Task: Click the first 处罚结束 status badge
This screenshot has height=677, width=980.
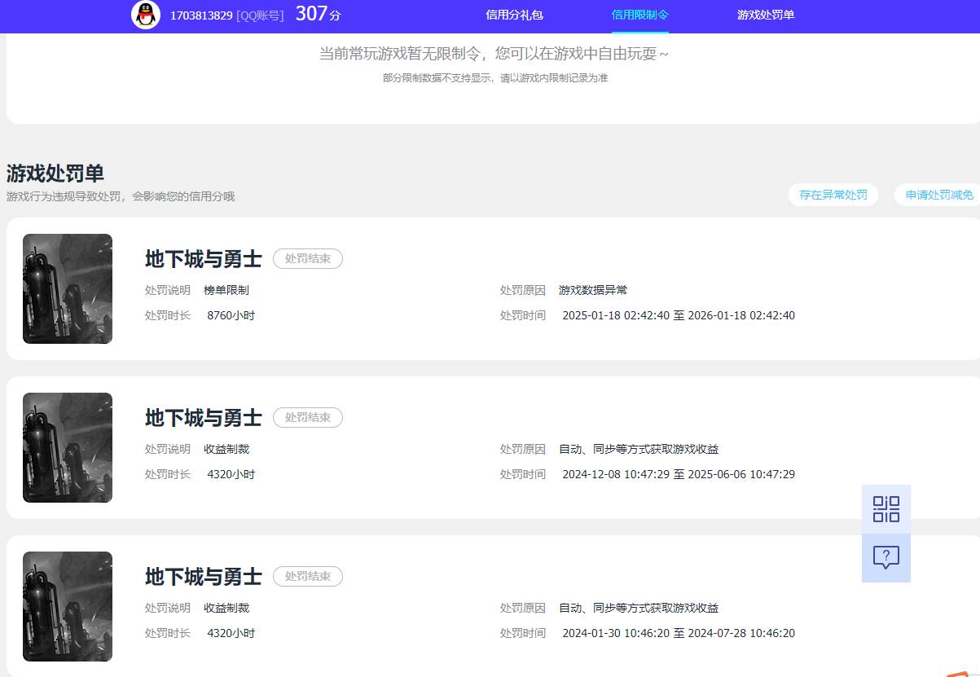Action: tap(307, 258)
